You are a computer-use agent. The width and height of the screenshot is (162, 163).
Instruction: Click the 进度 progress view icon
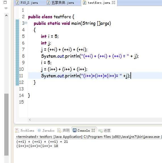point(100,131)
